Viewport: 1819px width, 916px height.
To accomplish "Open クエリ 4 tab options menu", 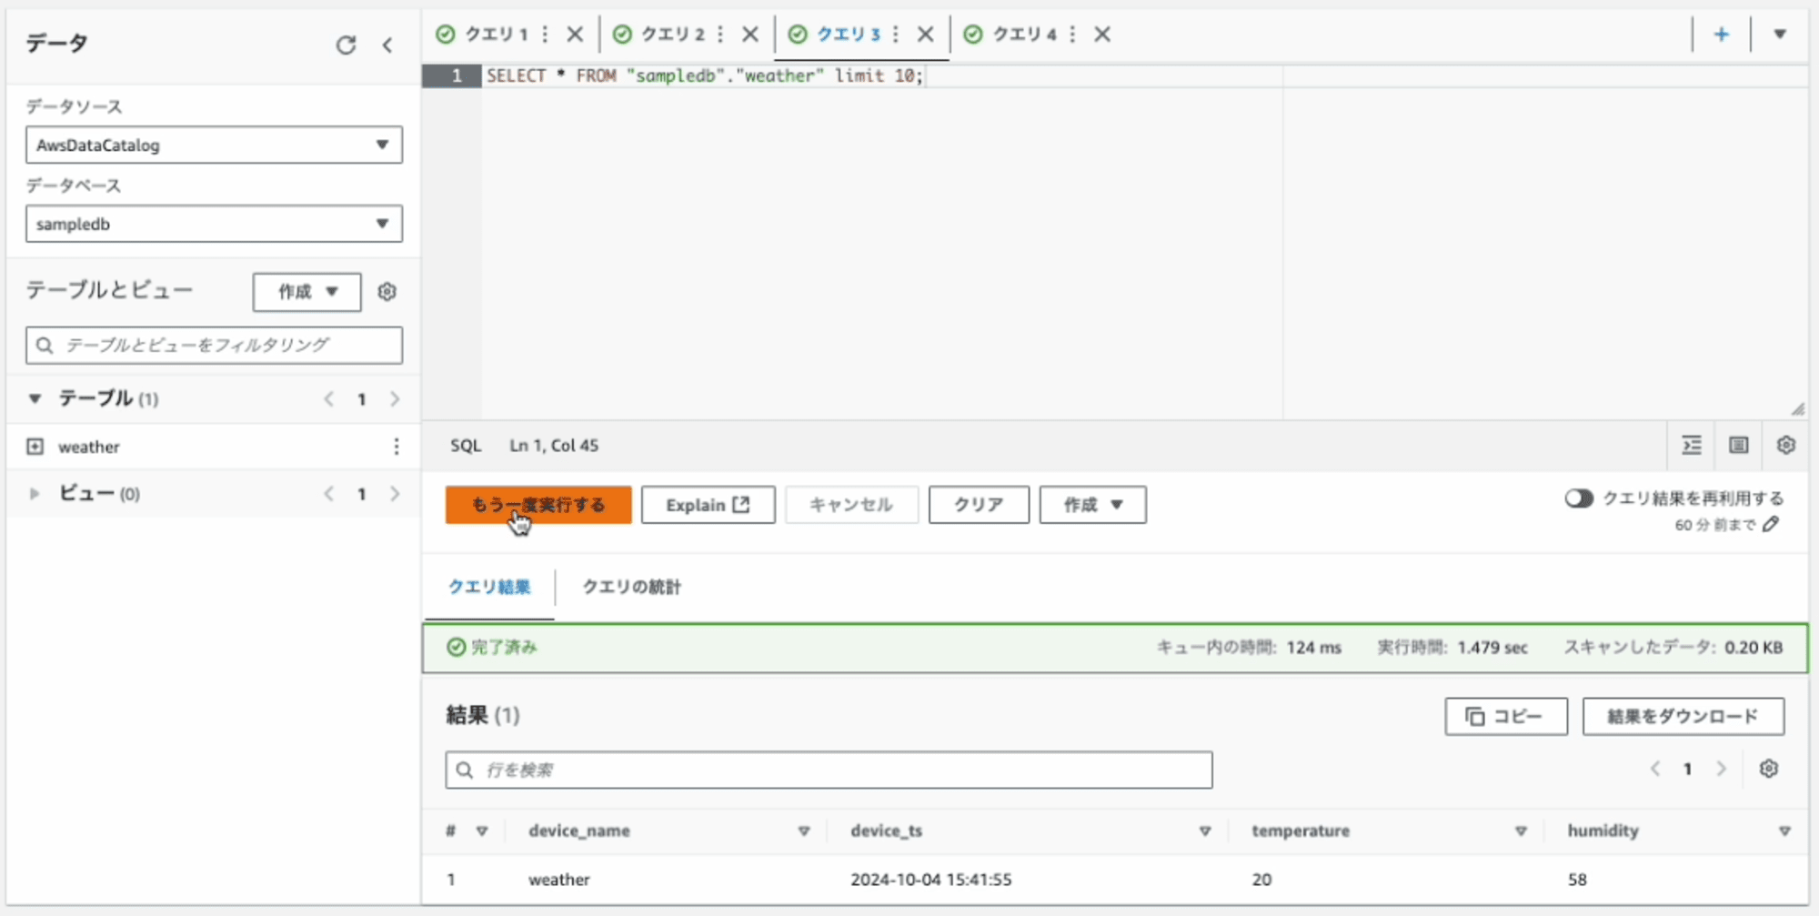I will point(1073,35).
